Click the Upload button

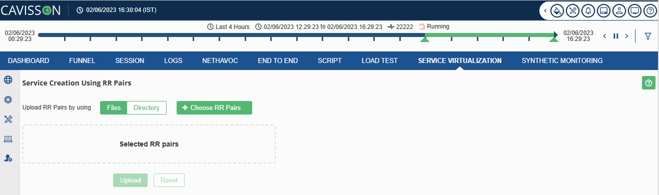pyautogui.click(x=130, y=180)
